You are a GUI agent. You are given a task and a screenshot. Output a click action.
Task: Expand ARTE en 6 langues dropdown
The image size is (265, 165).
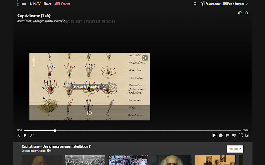point(235,4)
